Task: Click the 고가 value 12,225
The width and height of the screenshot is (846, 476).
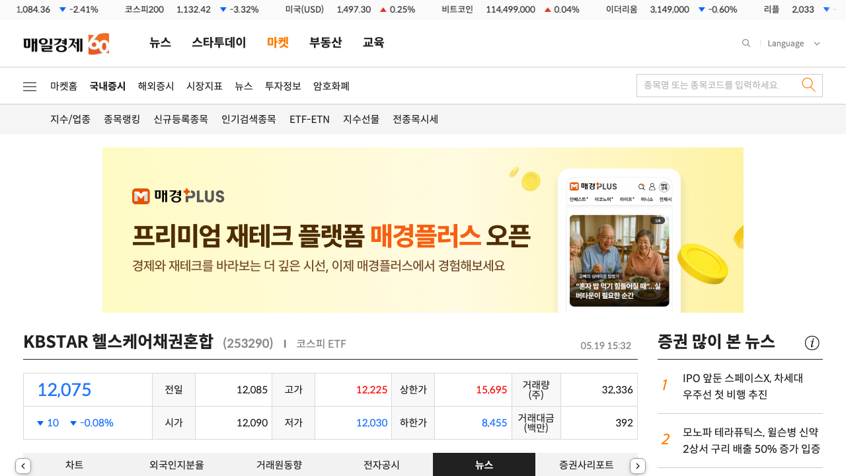Action: point(371,389)
